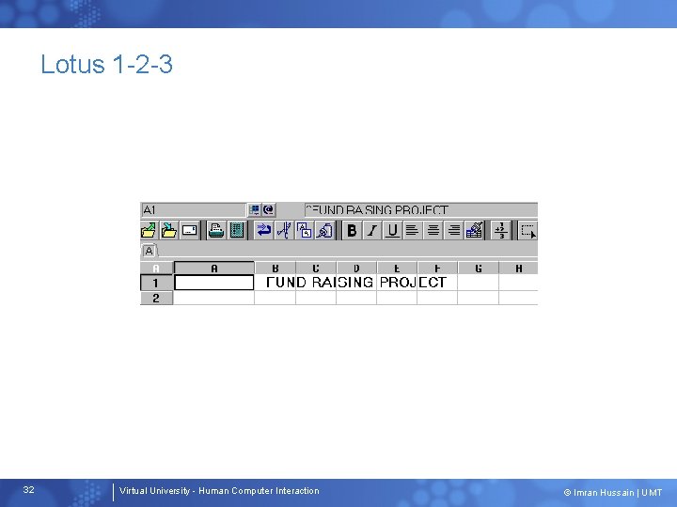Viewport: 677px width, 507px height.
Task: Select column D header
Action: [356, 269]
